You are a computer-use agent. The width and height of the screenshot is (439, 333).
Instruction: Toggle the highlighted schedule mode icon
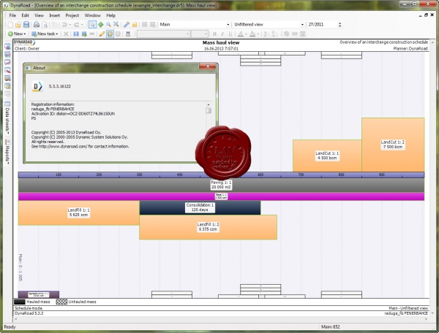tap(110, 34)
